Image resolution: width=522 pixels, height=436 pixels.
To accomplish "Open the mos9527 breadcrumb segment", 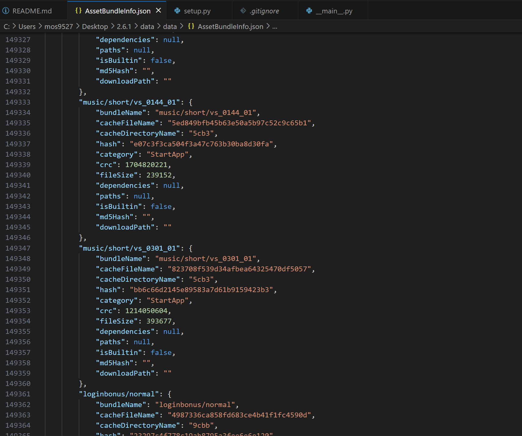I will pyautogui.click(x=59, y=27).
